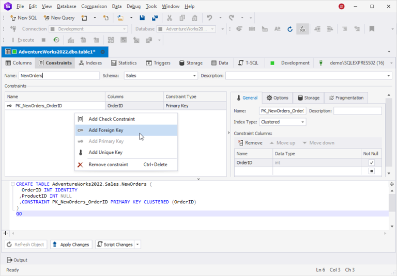Switch to the Indexes tab
397x276 pixels.
coord(90,63)
